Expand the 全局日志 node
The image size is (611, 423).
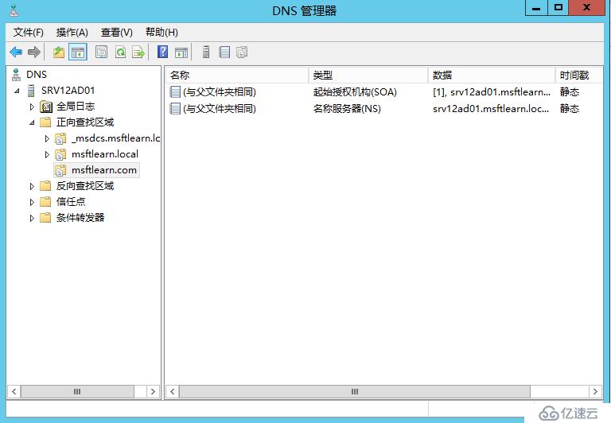pos(32,107)
